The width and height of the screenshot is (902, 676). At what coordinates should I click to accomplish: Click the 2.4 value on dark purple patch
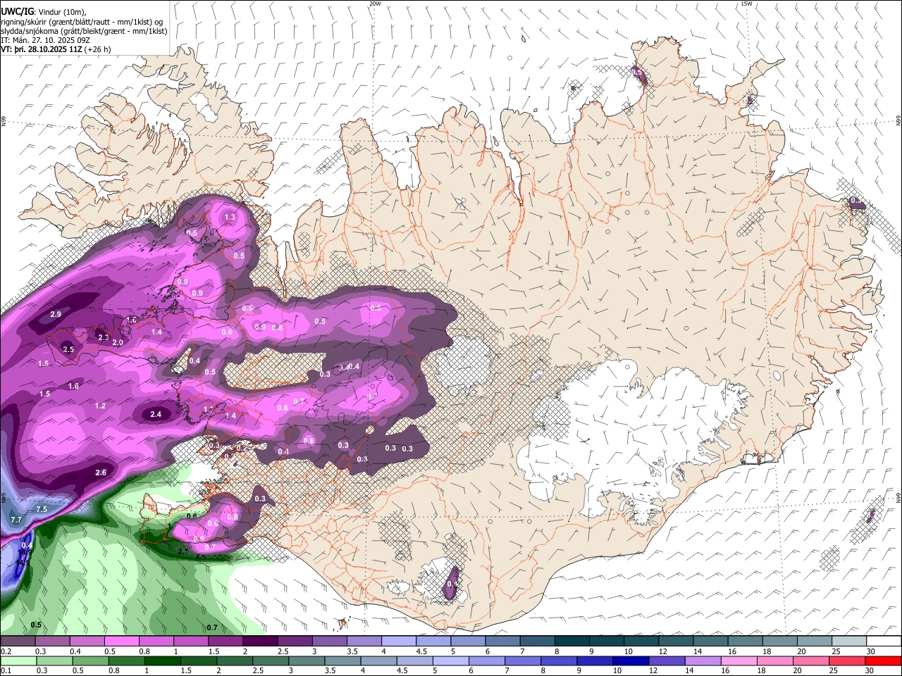pos(156,414)
